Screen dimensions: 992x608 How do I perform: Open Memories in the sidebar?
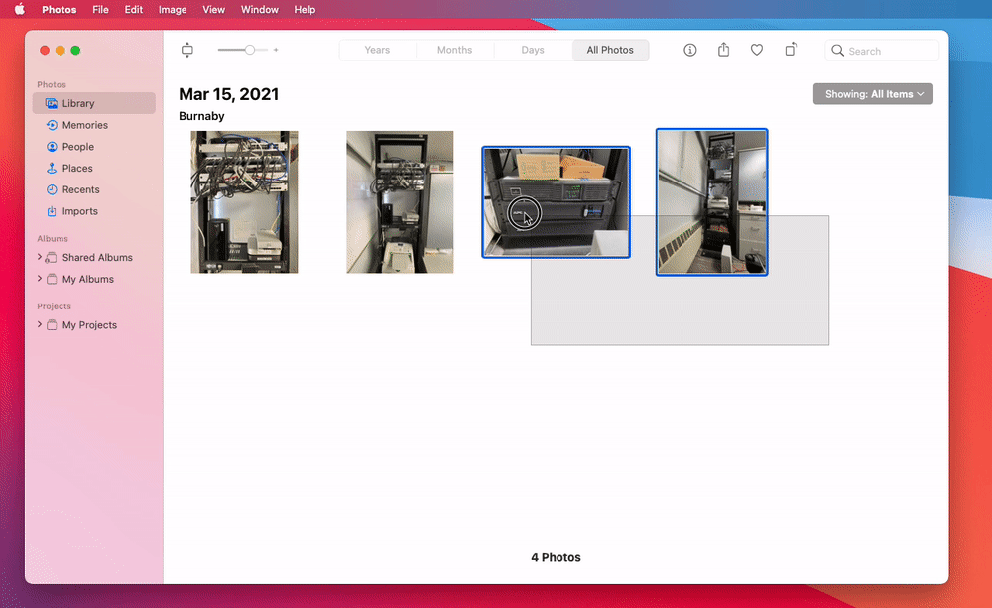click(x=93, y=125)
